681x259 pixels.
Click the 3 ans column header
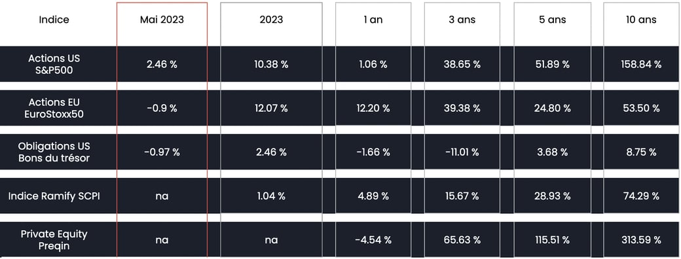pyautogui.click(x=462, y=20)
